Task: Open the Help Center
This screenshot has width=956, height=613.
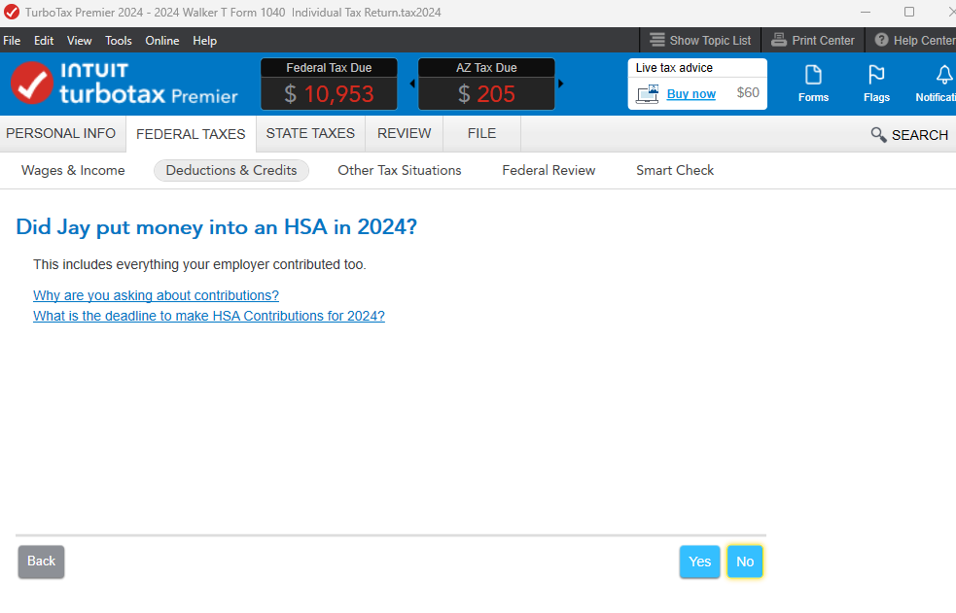Action: pyautogui.click(x=914, y=40)
